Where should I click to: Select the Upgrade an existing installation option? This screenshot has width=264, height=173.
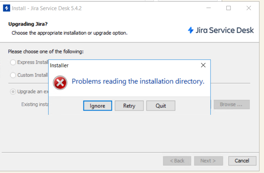pos(13,91)
